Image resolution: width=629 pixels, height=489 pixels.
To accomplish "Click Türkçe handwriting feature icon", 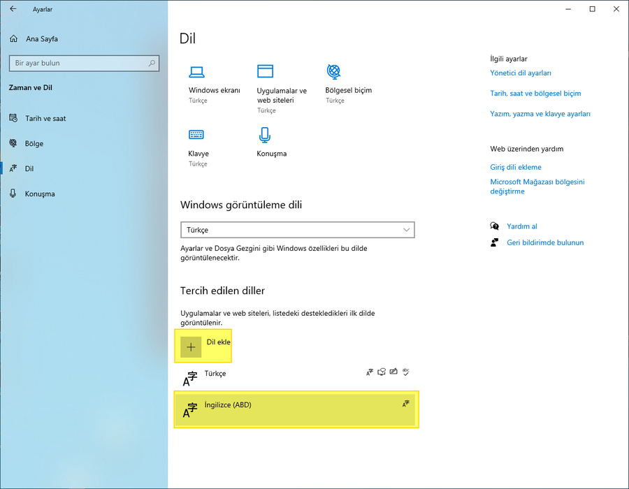I will coord(393,372).
